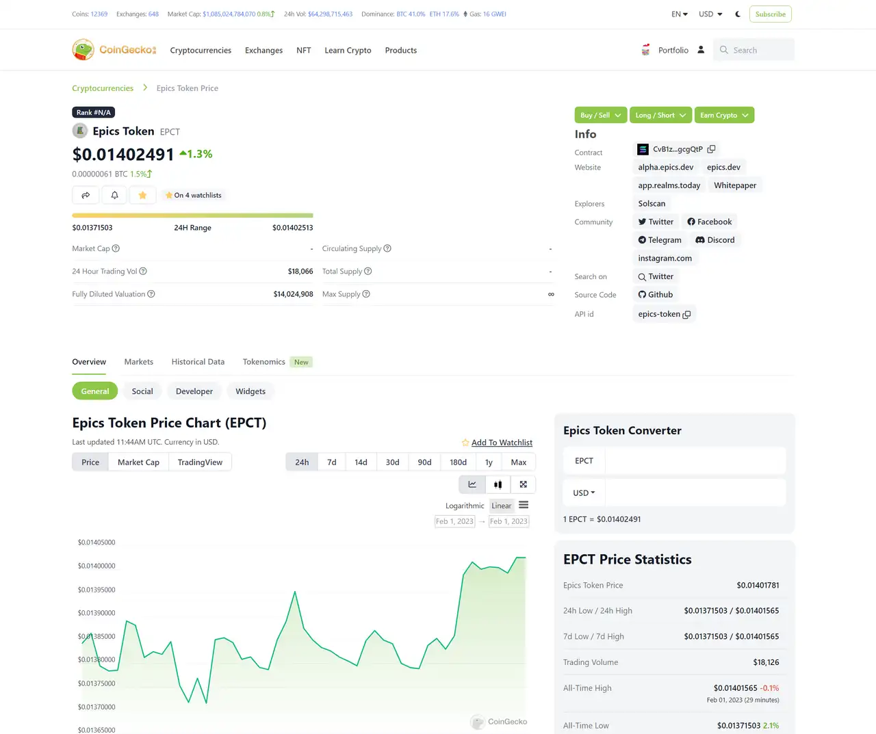The height and width of the screenshot is (734, 876).
Task: Copy the contract address via the copy icon
Action: tap(711, 148)
